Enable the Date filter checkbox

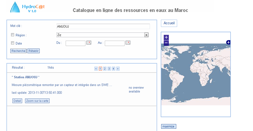coord(12,43)
